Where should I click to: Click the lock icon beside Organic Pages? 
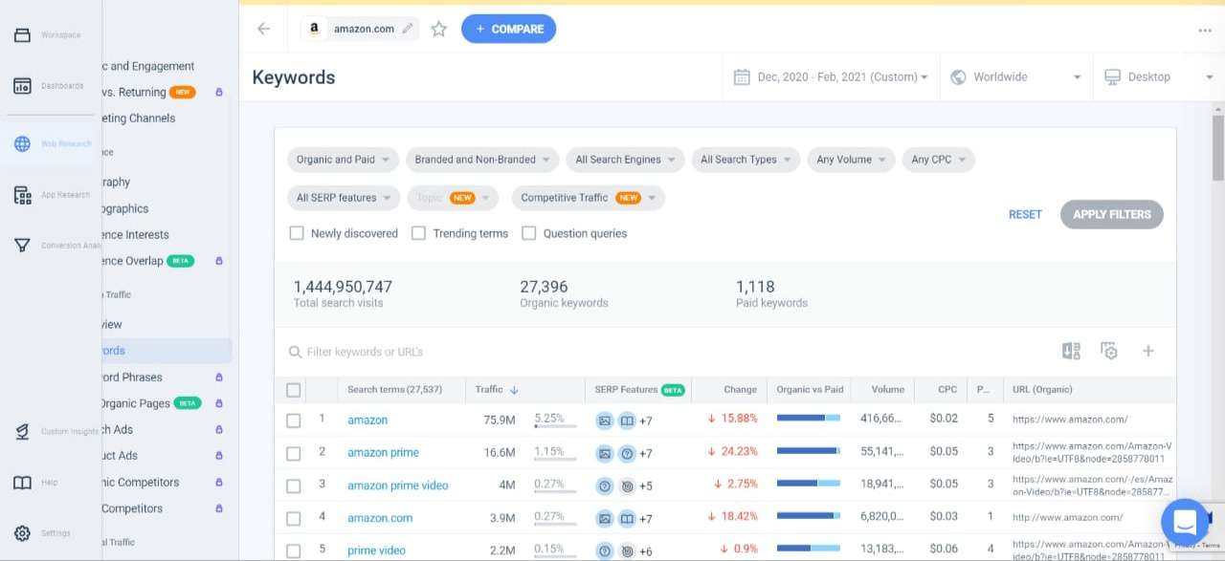pyautogui.click(x=218, y=403)
